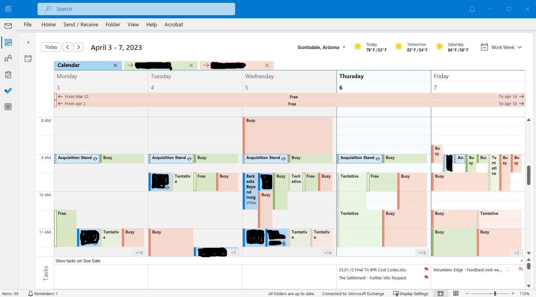The image size is (536, 297).
Task: Click zoom in plus button
Action: pos(513,294)
